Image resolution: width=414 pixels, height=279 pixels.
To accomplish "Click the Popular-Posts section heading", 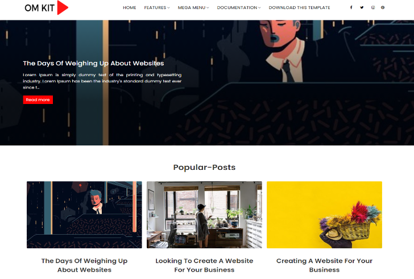I will pos(204,167).
